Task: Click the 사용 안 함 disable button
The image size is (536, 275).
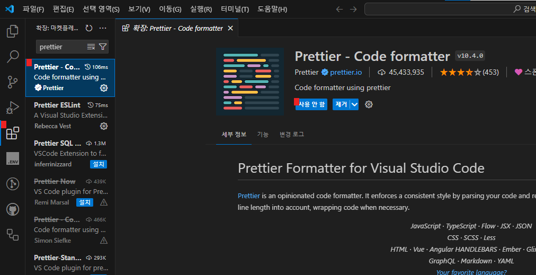Action: click(x=311, y=104)
